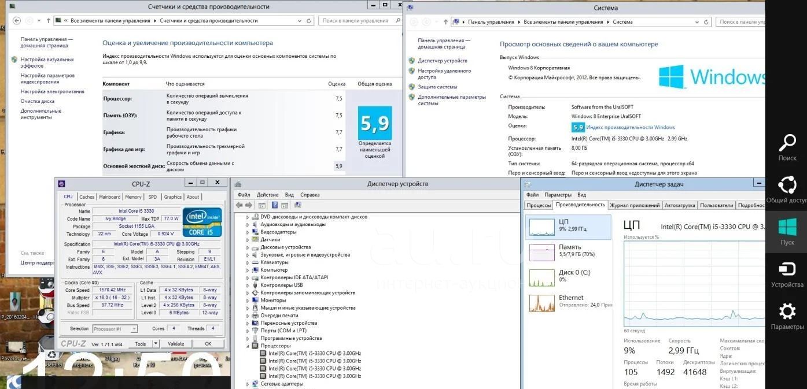Image resolution: width=807 pixels, height=389 pixels.
Task: Switch to the Автозагрузка tab in Task Manager
Action: coord(680,205)
